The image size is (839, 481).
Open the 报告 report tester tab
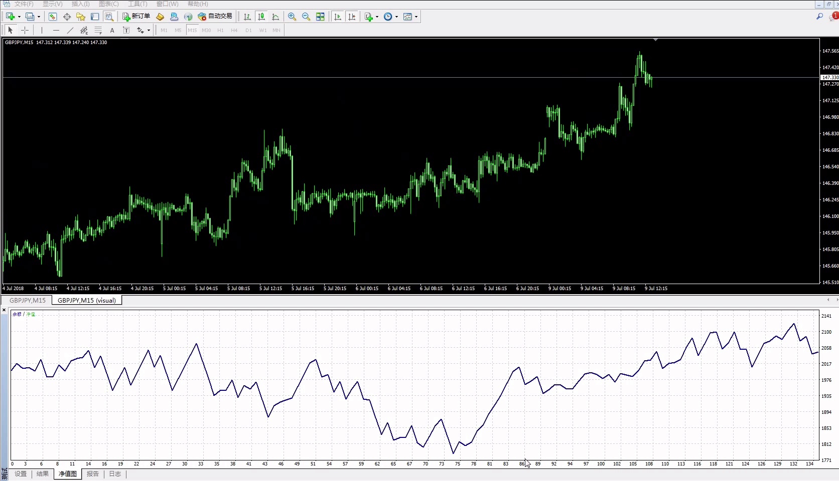point(93,474)
